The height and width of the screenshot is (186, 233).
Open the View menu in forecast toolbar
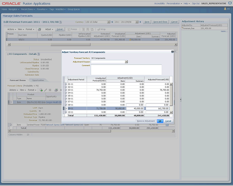point(21,29)
